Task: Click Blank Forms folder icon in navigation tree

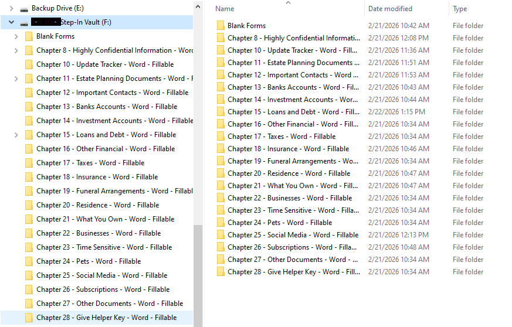Action: click(x=29, y=36)
